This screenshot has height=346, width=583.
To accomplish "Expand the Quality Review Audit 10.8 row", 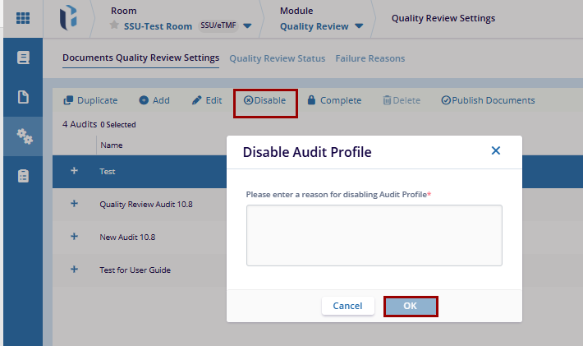I will pos(74,204).
